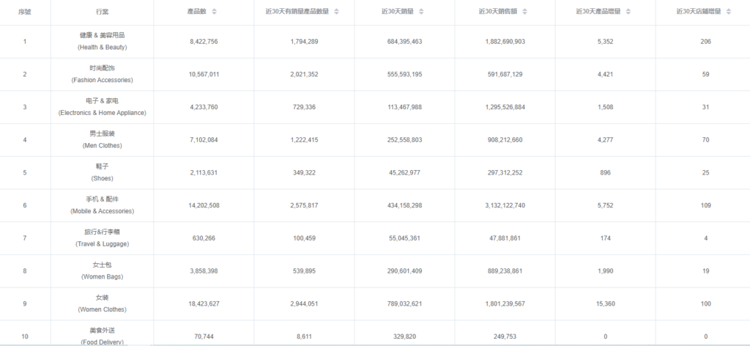Open the Fashion Accessories category
This screenshot has height=346, width=750.
(102, 74)
